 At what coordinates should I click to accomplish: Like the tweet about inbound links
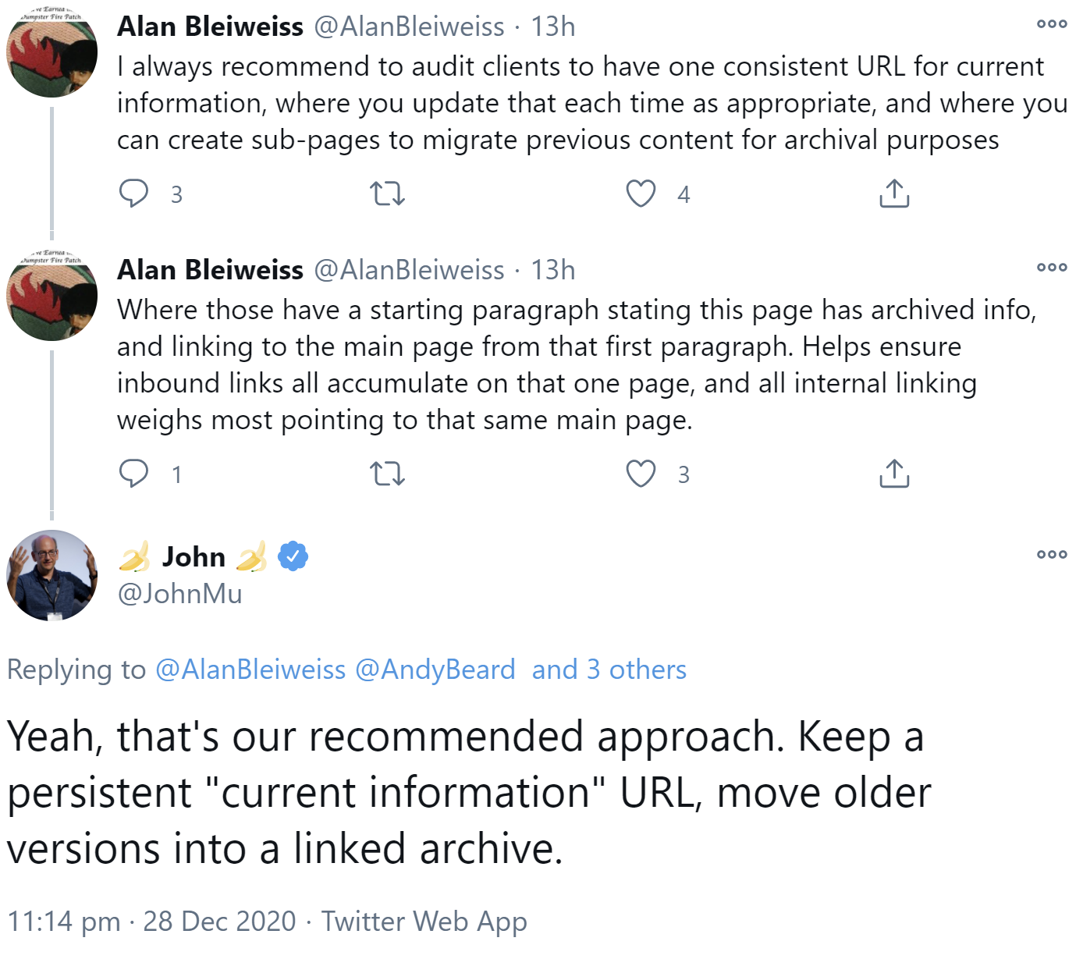tap(641, 474)
